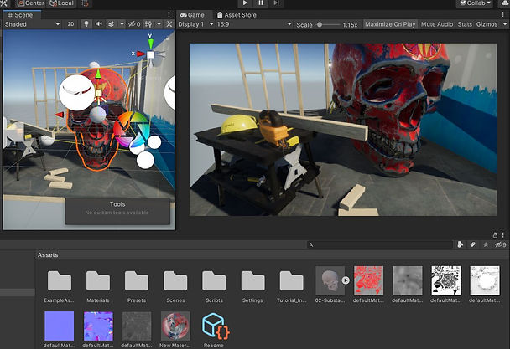Toggle Gizmos in Game view

click(x=487, y=24)
